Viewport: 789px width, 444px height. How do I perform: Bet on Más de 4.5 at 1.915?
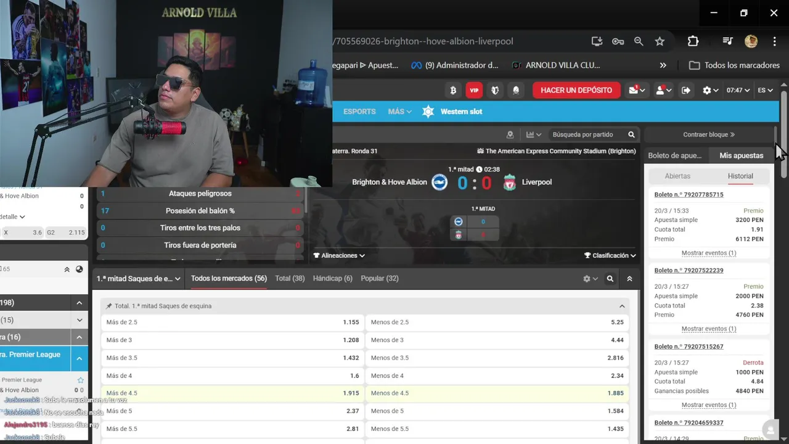(x=232, y=393)
